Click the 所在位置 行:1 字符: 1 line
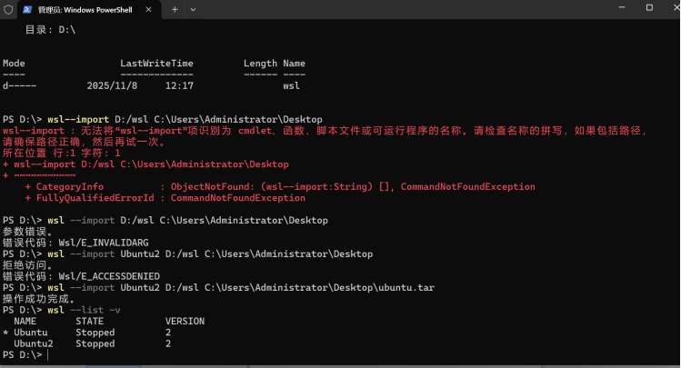Screen dimensions: 681x368 (62, 153)
